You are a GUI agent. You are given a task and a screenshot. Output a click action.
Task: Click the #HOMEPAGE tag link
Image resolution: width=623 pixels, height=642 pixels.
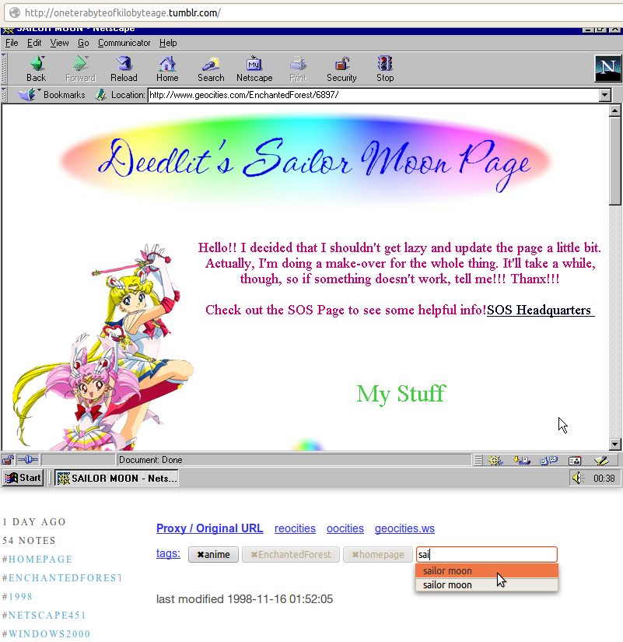click(37, 560)
